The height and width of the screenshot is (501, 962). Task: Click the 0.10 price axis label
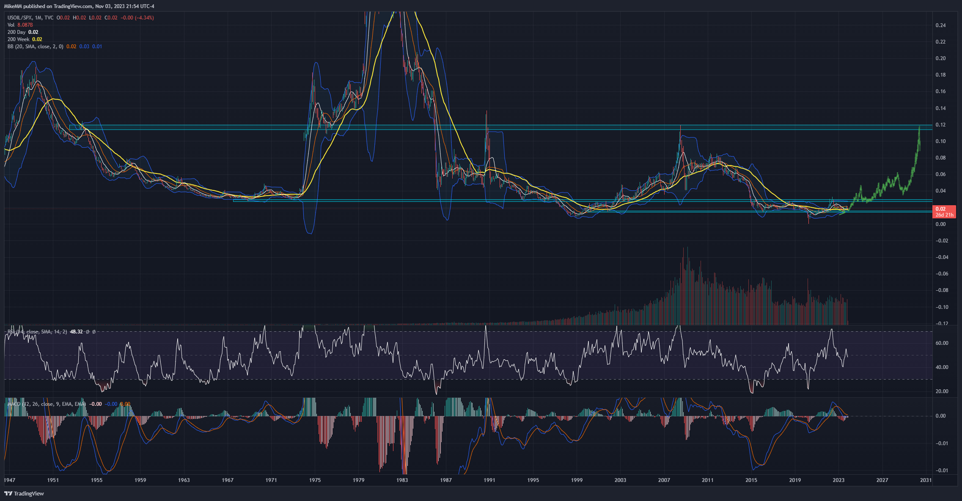click(x=940, y=141)
